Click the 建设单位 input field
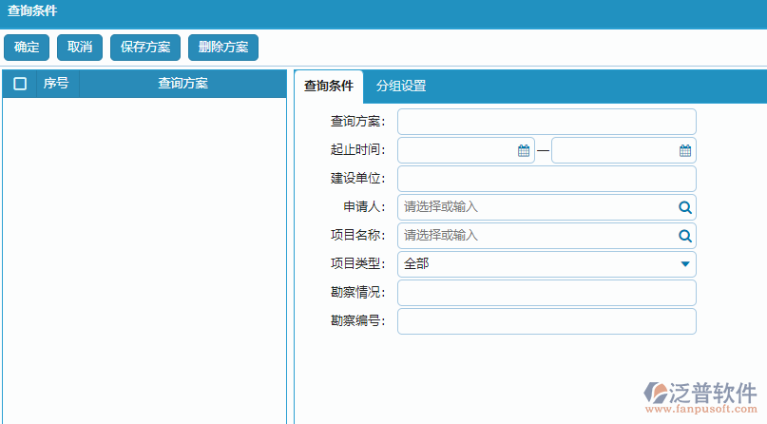The height and width of the screenshot is (424, 767). click(546, 179)
